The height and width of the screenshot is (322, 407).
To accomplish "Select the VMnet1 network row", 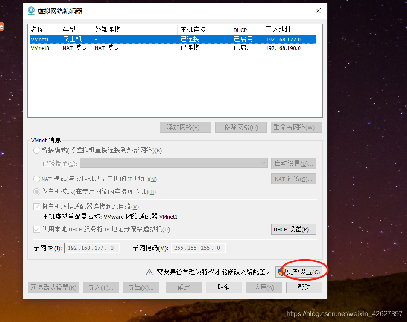I will coord(173,39).
